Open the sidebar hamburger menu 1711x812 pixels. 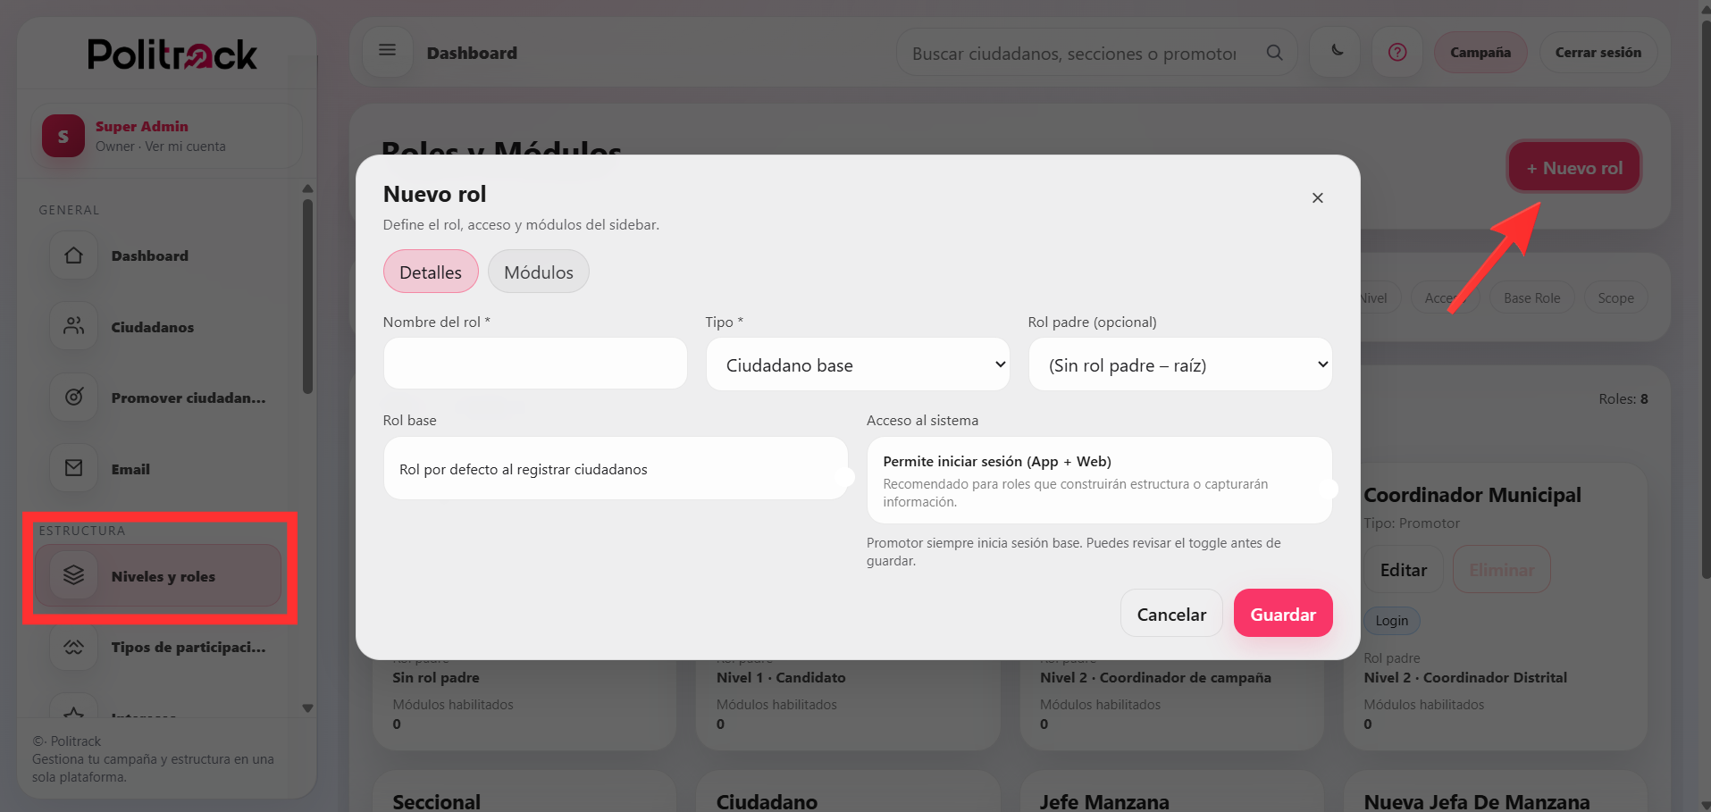(387, 51)
